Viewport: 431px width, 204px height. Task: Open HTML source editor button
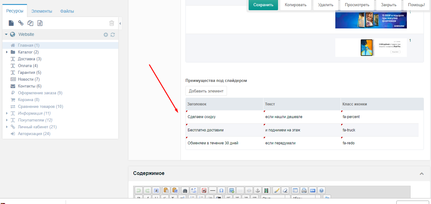313,190
